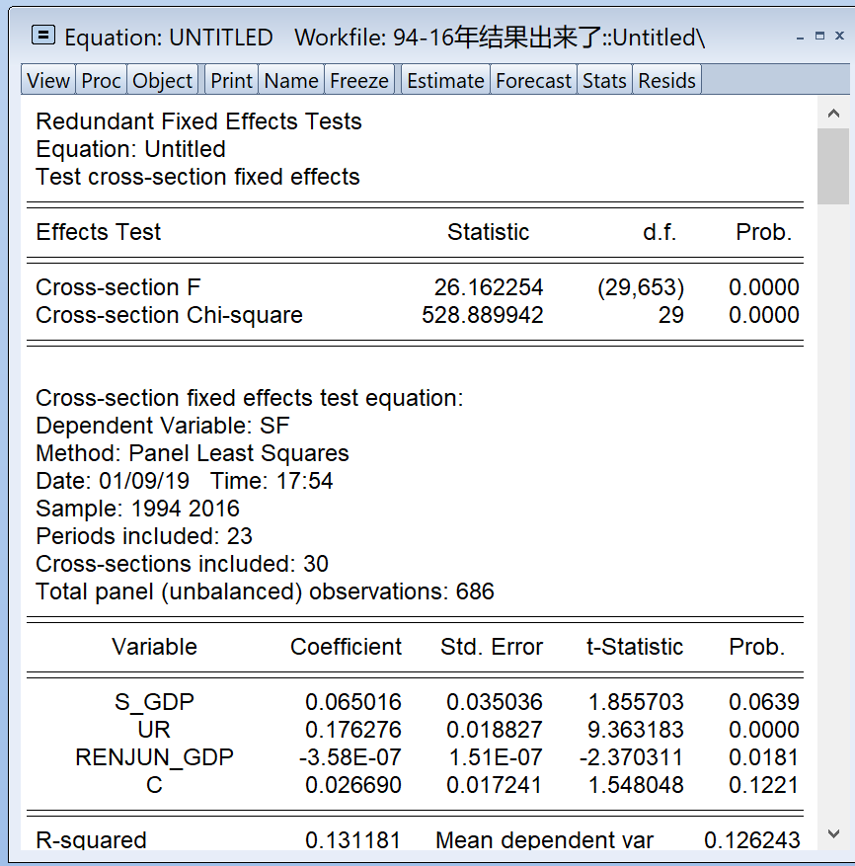Image resolution: width=855 pixels, height=866 pixels.
Task: Open the Object menu
Action: (163, 81)
